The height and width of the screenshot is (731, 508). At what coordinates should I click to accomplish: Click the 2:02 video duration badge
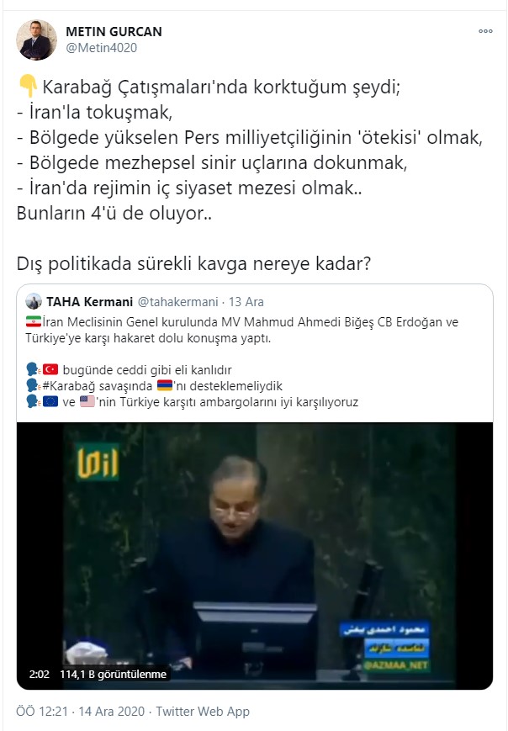click(40, 674)
